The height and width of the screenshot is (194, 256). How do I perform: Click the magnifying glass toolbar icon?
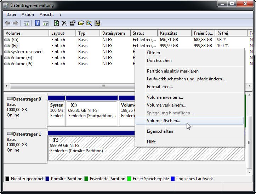89,23
